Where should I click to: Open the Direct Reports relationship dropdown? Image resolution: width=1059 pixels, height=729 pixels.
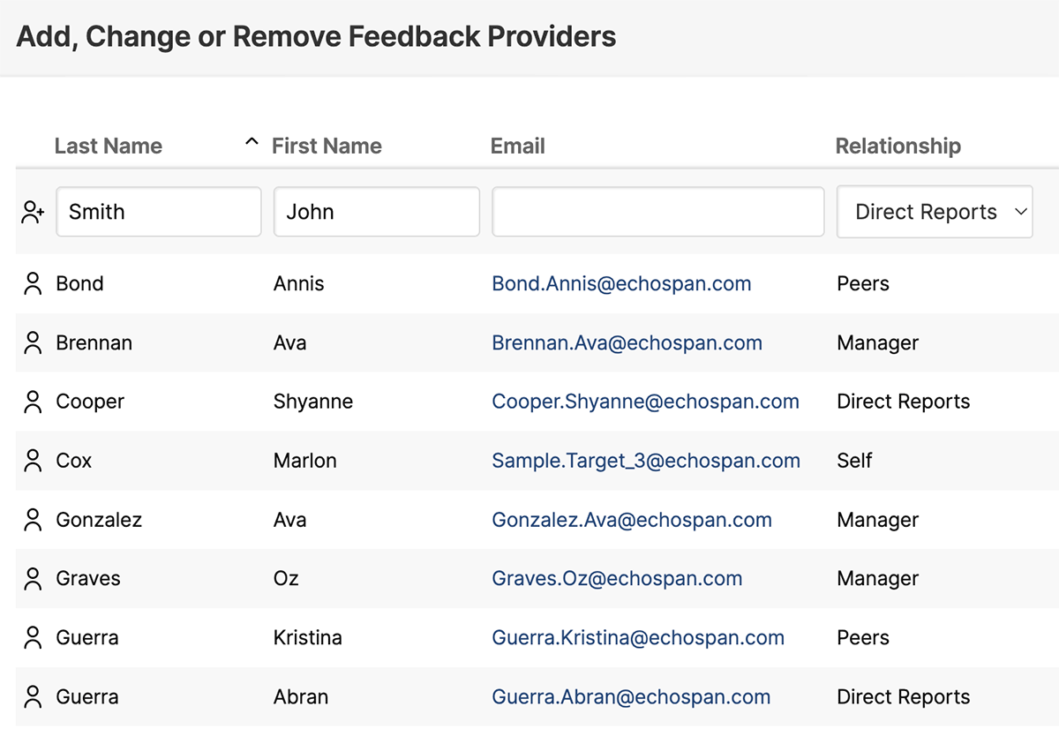935,212
